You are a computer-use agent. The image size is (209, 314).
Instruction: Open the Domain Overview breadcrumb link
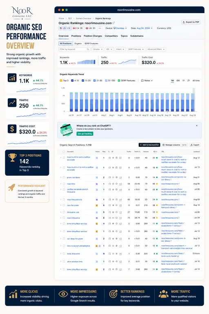83,18
